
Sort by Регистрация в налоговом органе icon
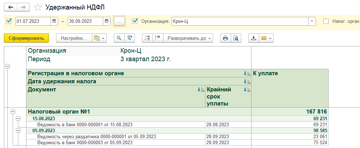point(247,73)
